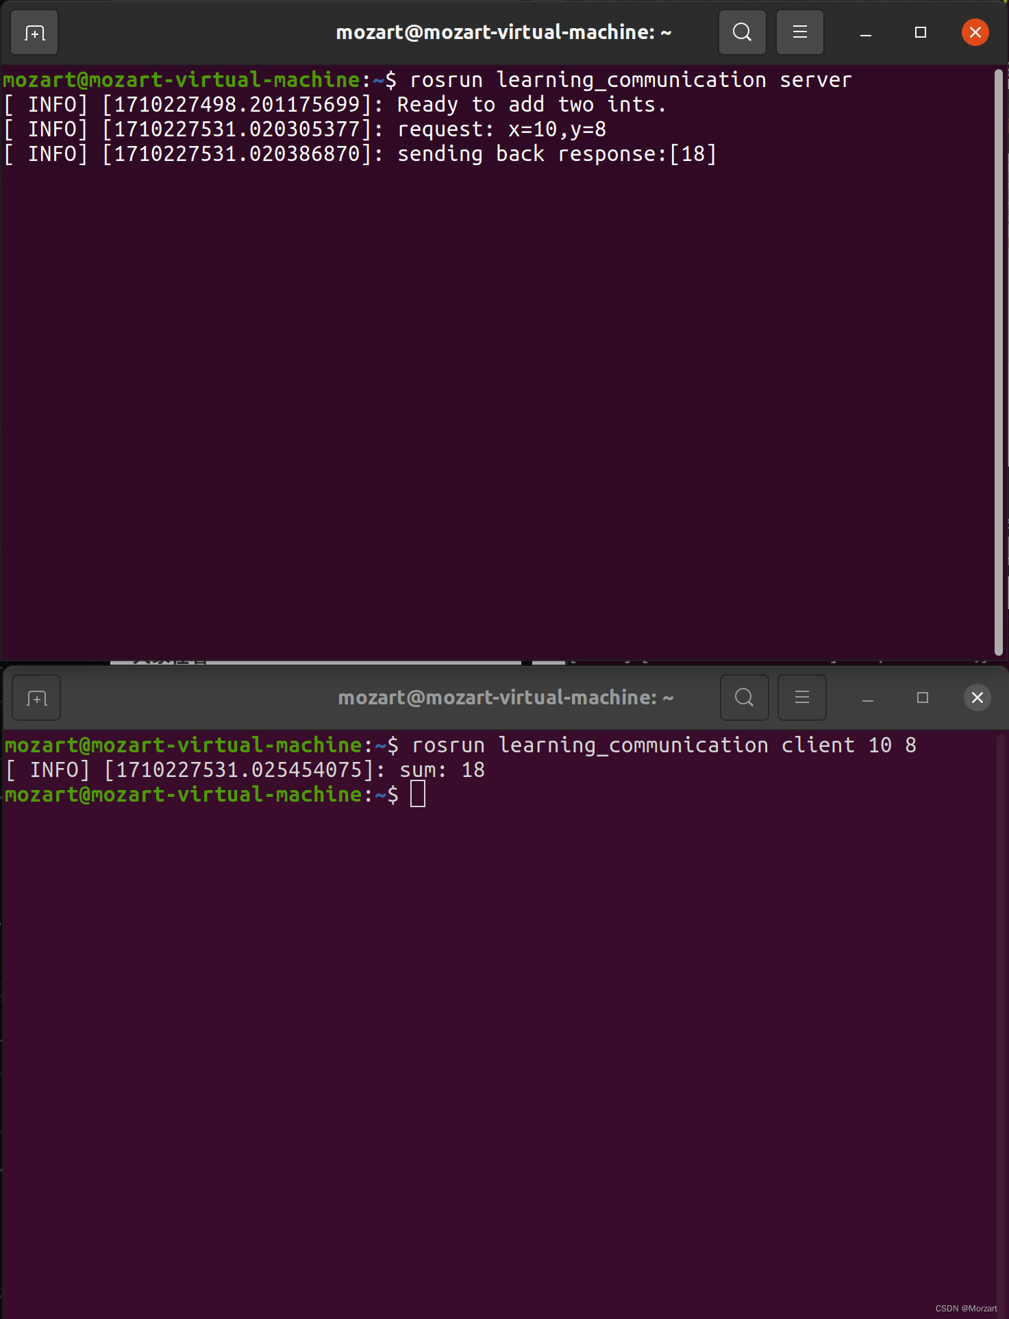The image size is (1009, 1319).
Task: Click client terminal title bar text
Action: [x=506, y=698]
